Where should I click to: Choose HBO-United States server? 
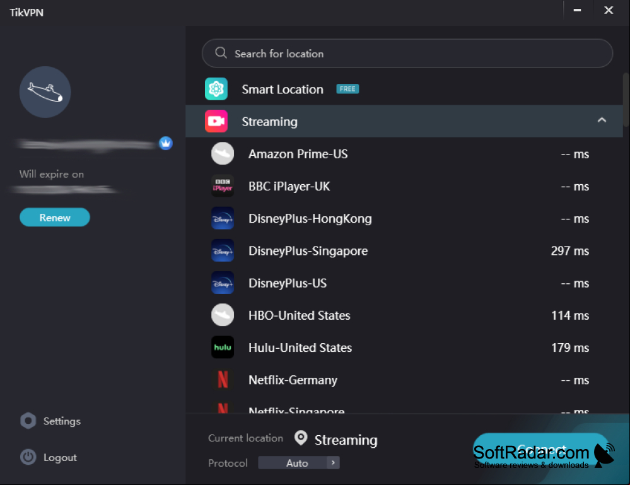(404, 315)
